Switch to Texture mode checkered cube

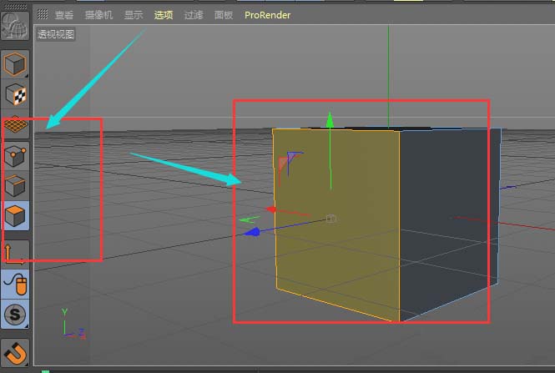[15, 94]
